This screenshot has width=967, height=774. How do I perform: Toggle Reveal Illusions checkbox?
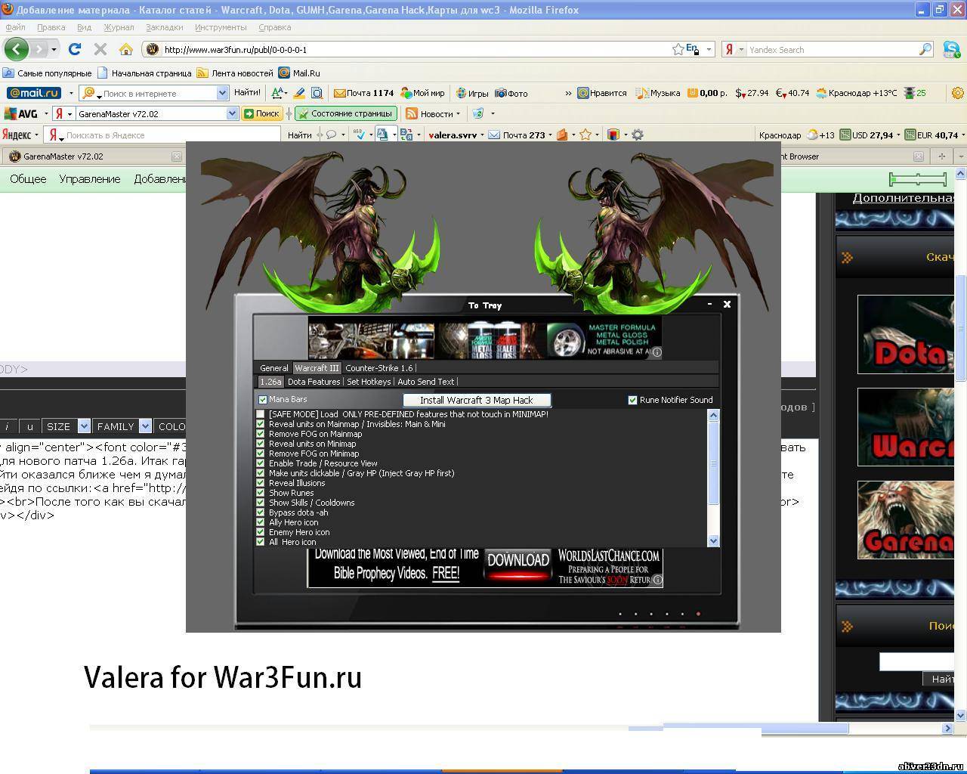click(261, 483)
